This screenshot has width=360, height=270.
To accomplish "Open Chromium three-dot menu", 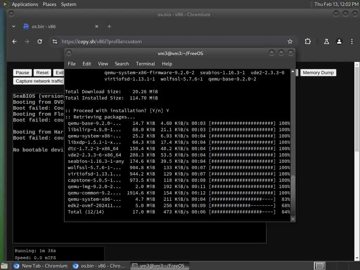I will pyautogui.click(x=352, y=41).
